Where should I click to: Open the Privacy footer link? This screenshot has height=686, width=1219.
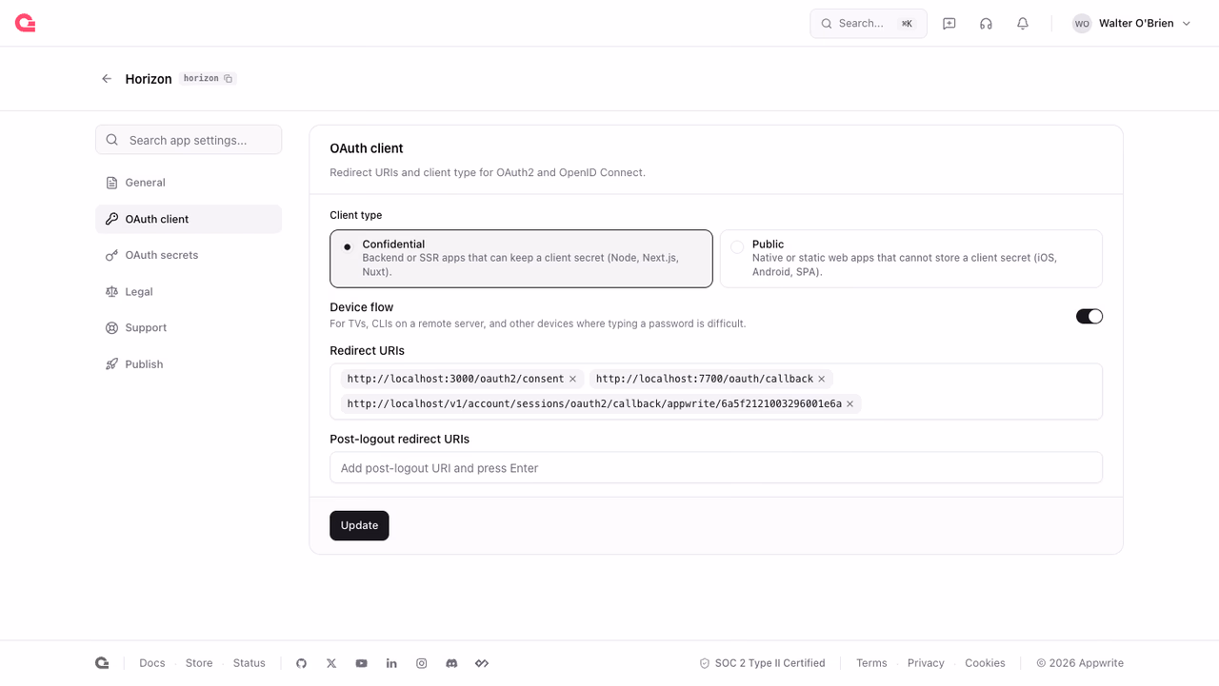point(926,663)
